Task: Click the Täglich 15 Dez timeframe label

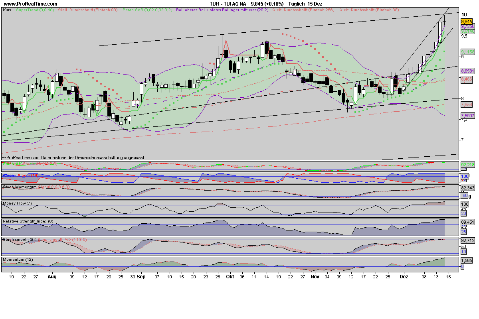Action: point(305,4)
